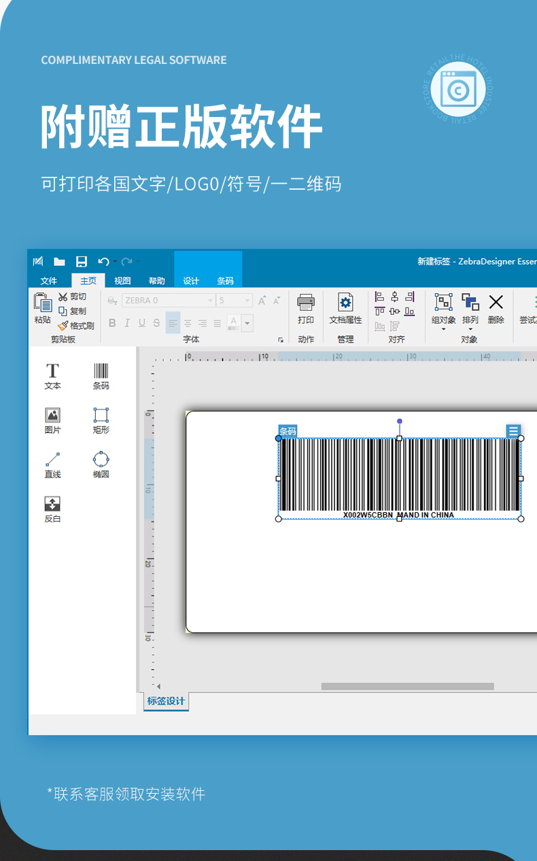Redo the last action
This screenshot has height=861, width=537.
(x=126, y=262)
